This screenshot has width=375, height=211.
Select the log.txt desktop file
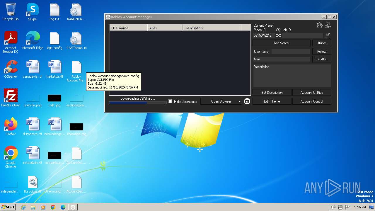coord(54,12)
